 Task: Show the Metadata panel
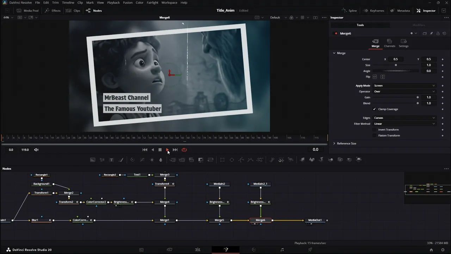[x=400, y=11]
